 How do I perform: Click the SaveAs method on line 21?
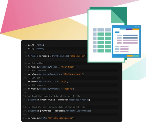(x=43, y=118)
